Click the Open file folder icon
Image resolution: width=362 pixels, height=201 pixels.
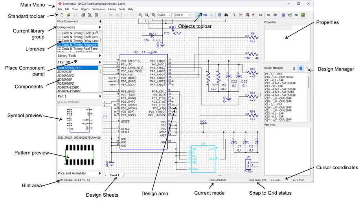(68, 15)
